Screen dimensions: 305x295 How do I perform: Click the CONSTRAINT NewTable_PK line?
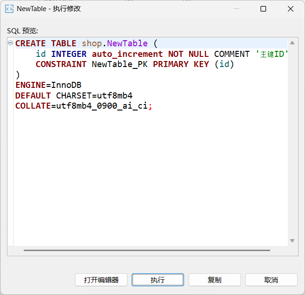point(134,64)
